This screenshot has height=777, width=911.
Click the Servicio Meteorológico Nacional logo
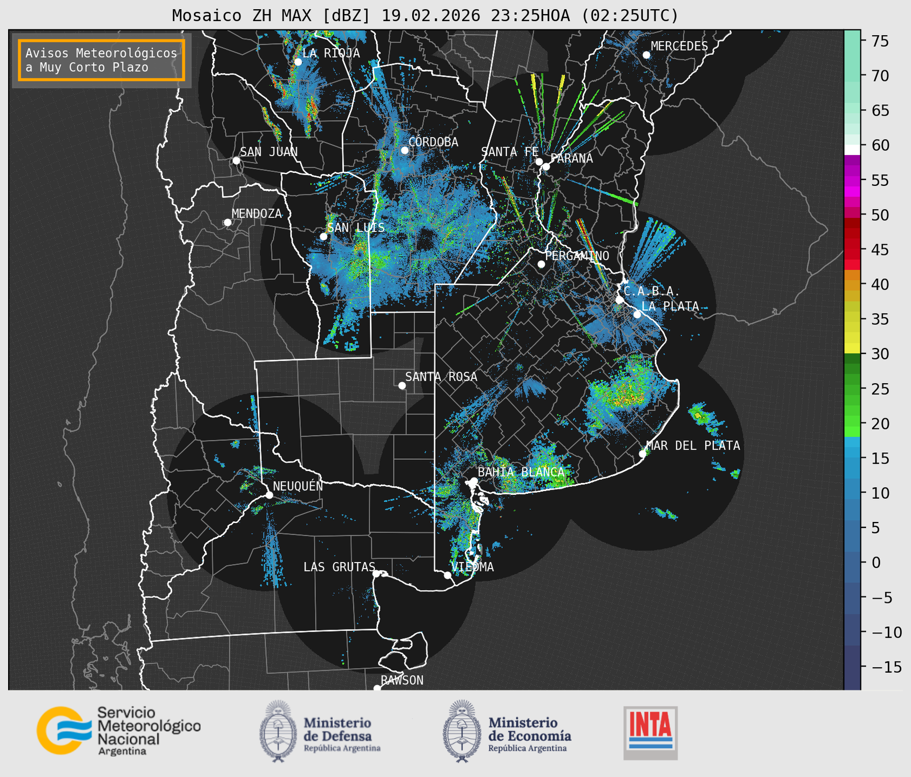(119, 731)
